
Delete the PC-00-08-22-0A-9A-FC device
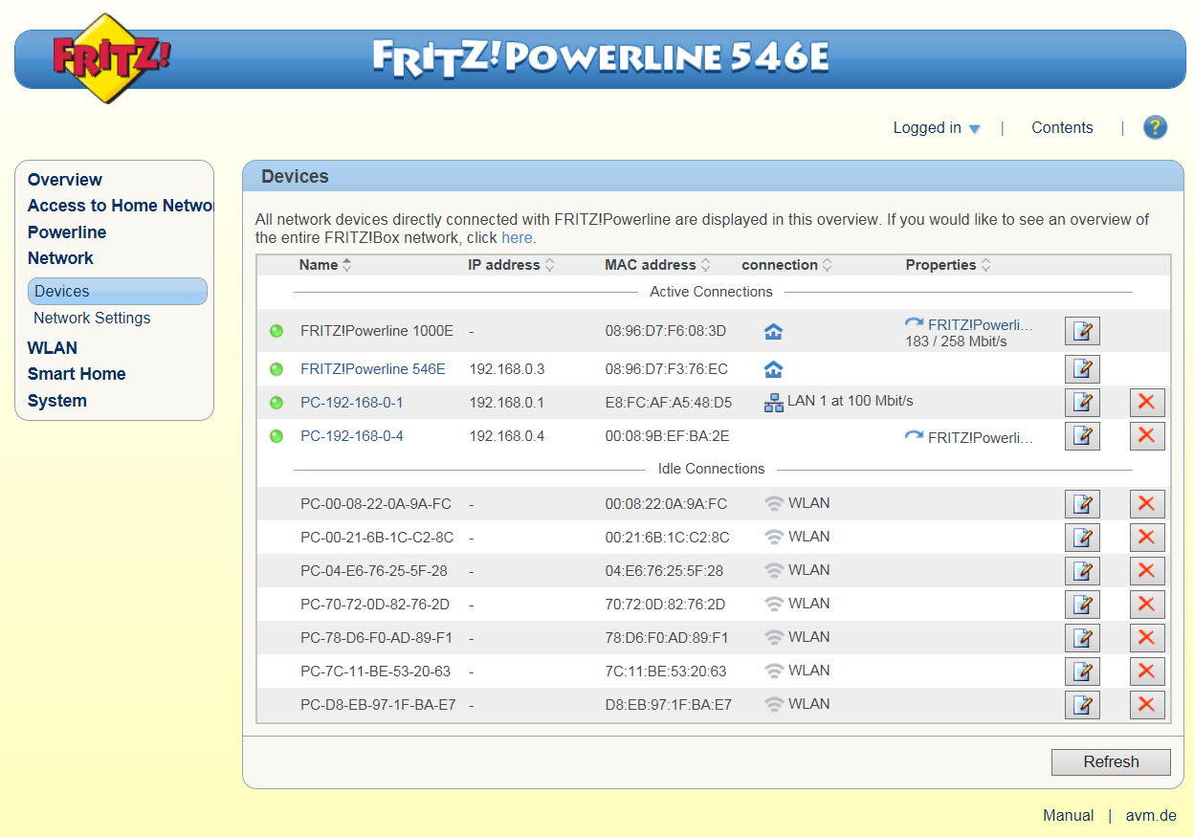click(x=1147, y=504)
